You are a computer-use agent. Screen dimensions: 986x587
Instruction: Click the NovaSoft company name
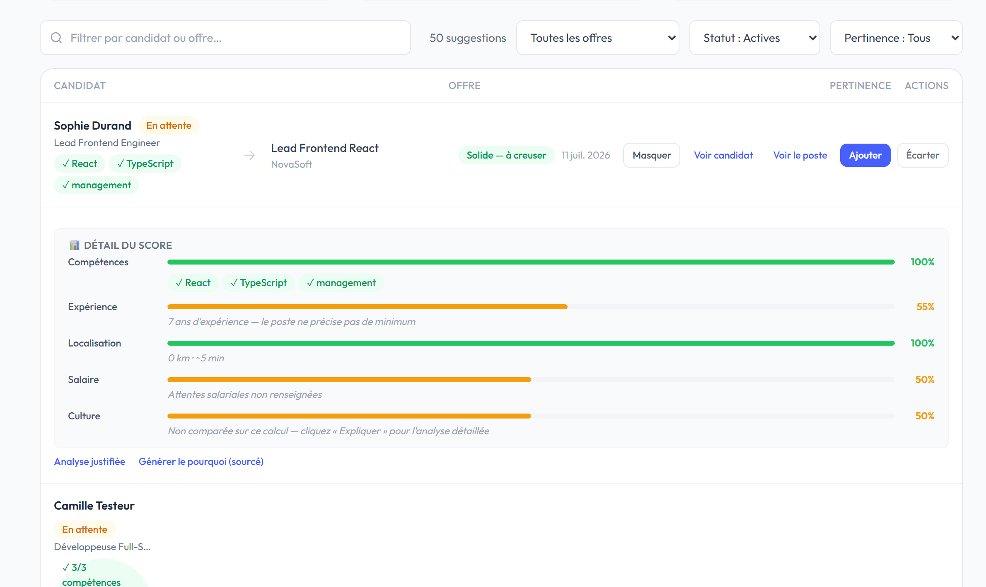(292, 164)
